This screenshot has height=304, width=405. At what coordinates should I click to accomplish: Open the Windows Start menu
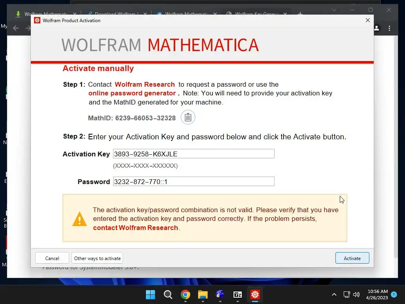(150, 294)
